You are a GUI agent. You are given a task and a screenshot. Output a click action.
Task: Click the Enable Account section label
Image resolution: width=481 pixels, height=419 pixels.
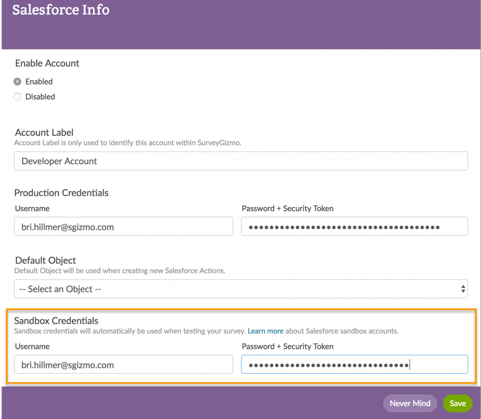pos(47,63)
